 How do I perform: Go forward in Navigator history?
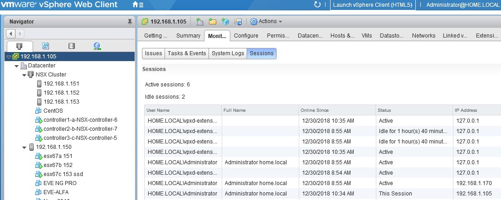click(19, 33)
